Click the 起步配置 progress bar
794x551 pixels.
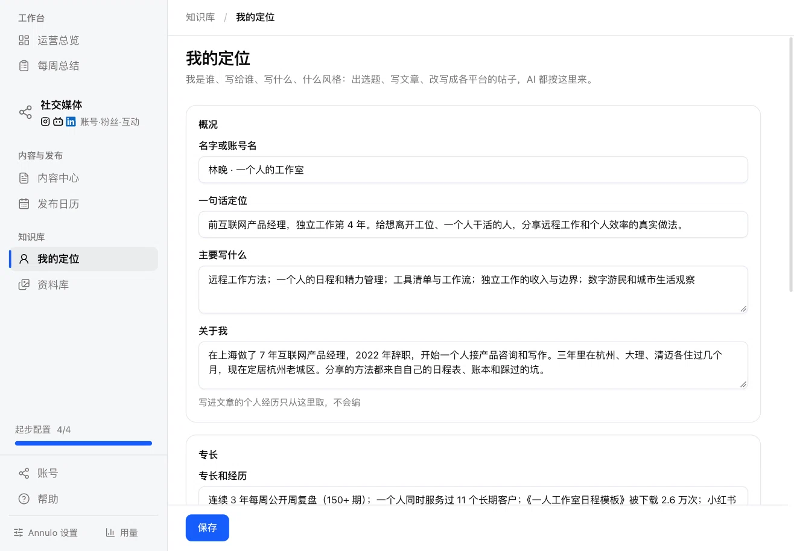(84, 444)
